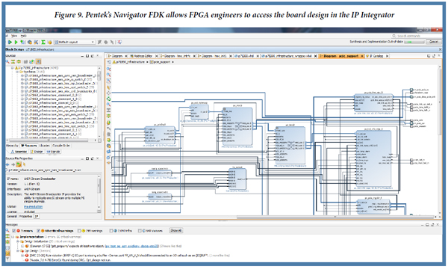
Task: Click the pcie_support breadcrumb above diagram
Action: pyautogui.click(x=162, y=62)
